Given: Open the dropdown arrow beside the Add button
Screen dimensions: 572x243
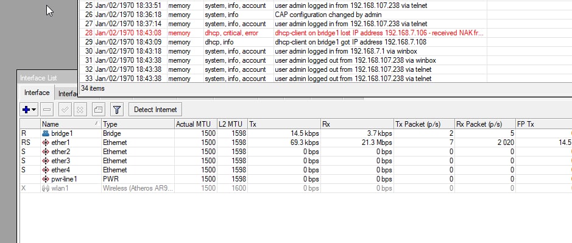Looking at the screenshot, I should 34,110.
